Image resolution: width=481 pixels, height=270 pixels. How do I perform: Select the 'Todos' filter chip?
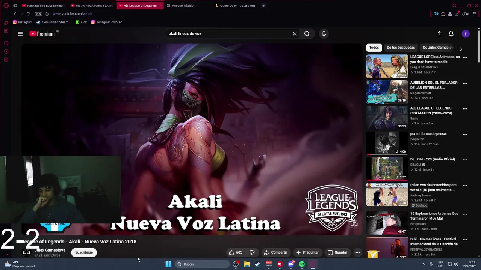tap(374, 48)
